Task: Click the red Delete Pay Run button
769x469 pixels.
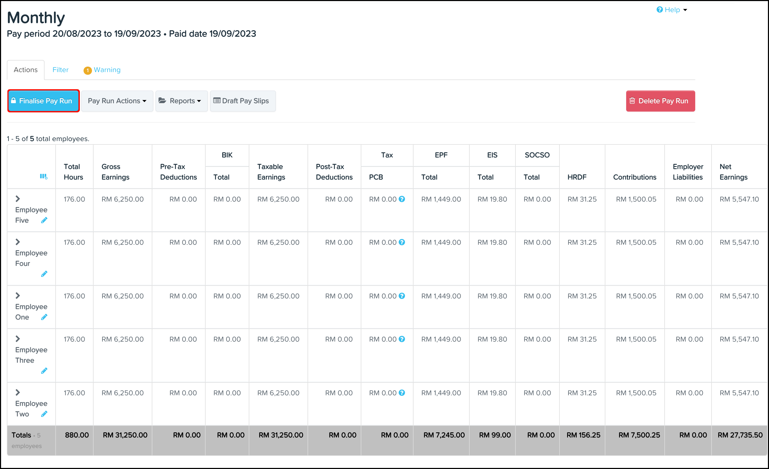Action: (660, 101)
